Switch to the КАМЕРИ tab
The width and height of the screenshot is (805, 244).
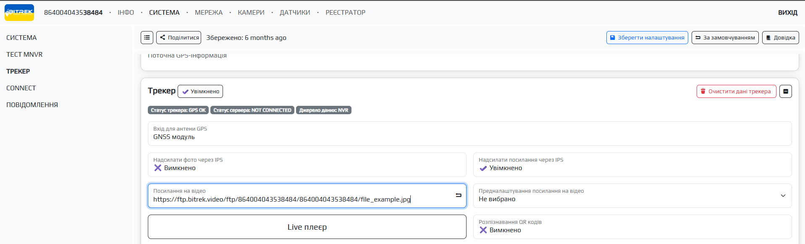(x=251, y=13)
